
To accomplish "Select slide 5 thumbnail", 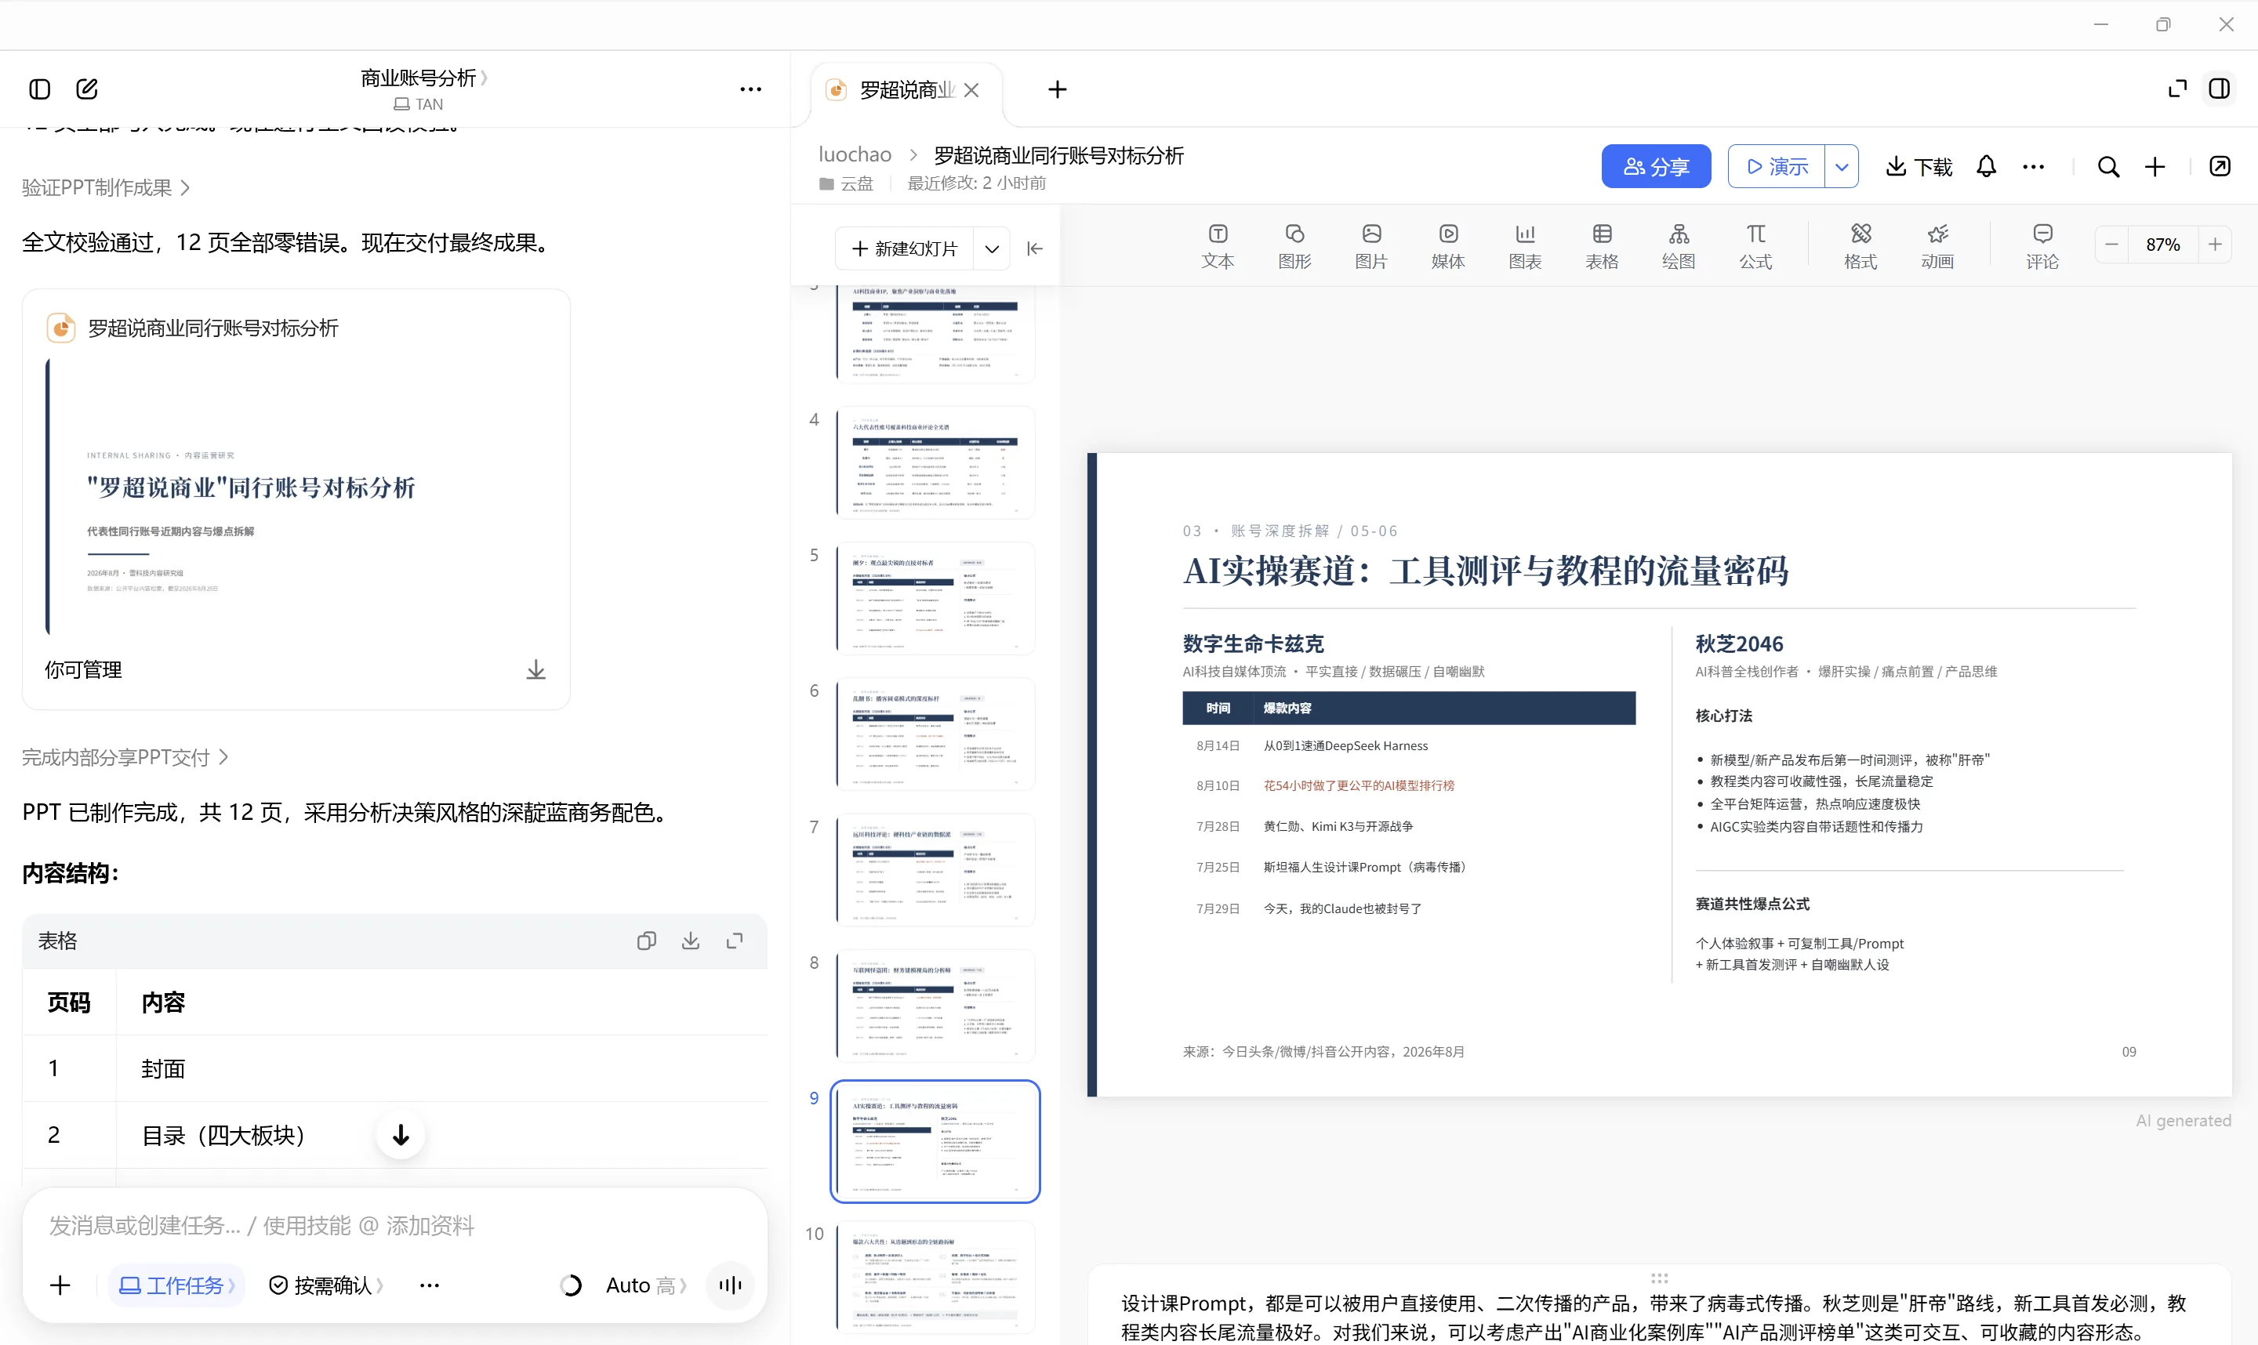I will [935, 598].
